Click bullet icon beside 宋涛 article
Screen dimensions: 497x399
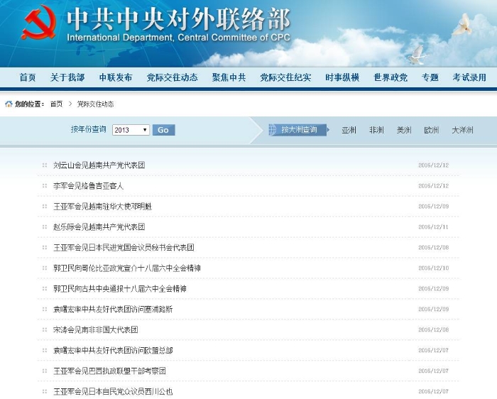point(45,330)
